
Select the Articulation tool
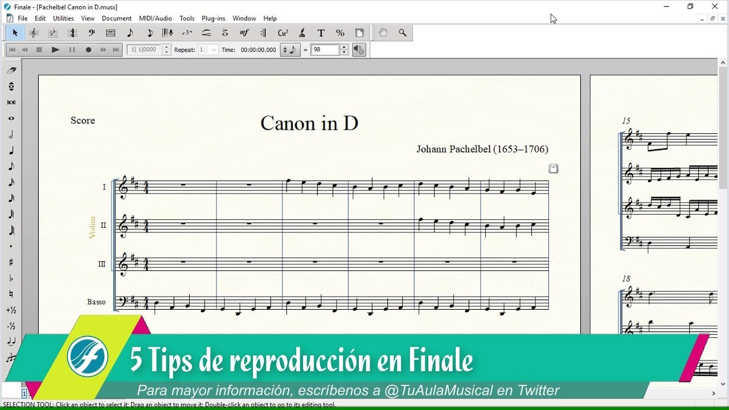[x=226, y=33]
